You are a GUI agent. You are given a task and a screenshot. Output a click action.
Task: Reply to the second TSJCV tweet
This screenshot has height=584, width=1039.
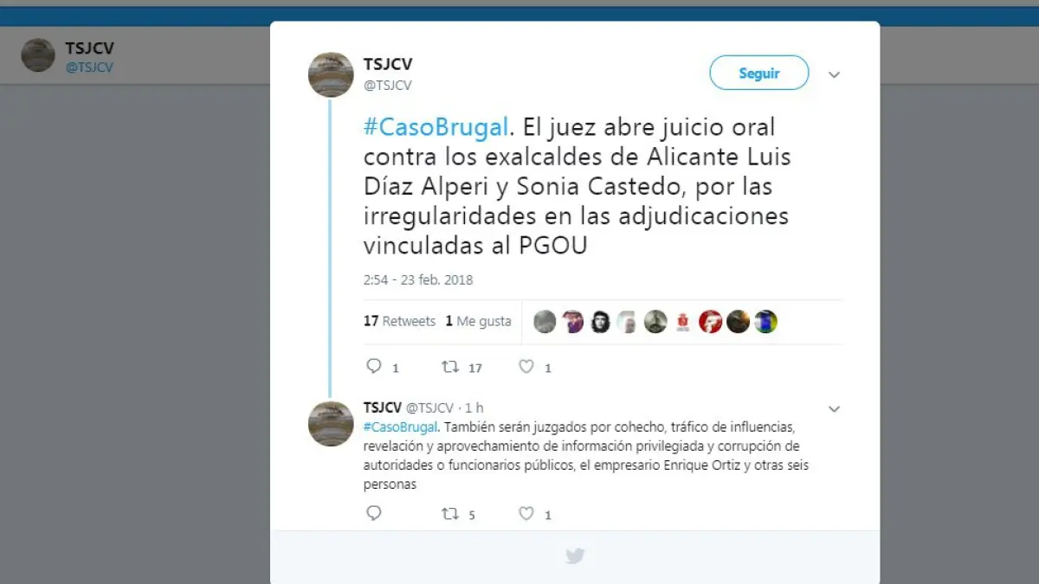coord(374,514)
